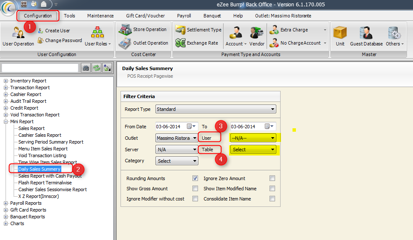Open the Tools ribbon tab
Screen dimensions: 413x240
(x=69, y=16)
